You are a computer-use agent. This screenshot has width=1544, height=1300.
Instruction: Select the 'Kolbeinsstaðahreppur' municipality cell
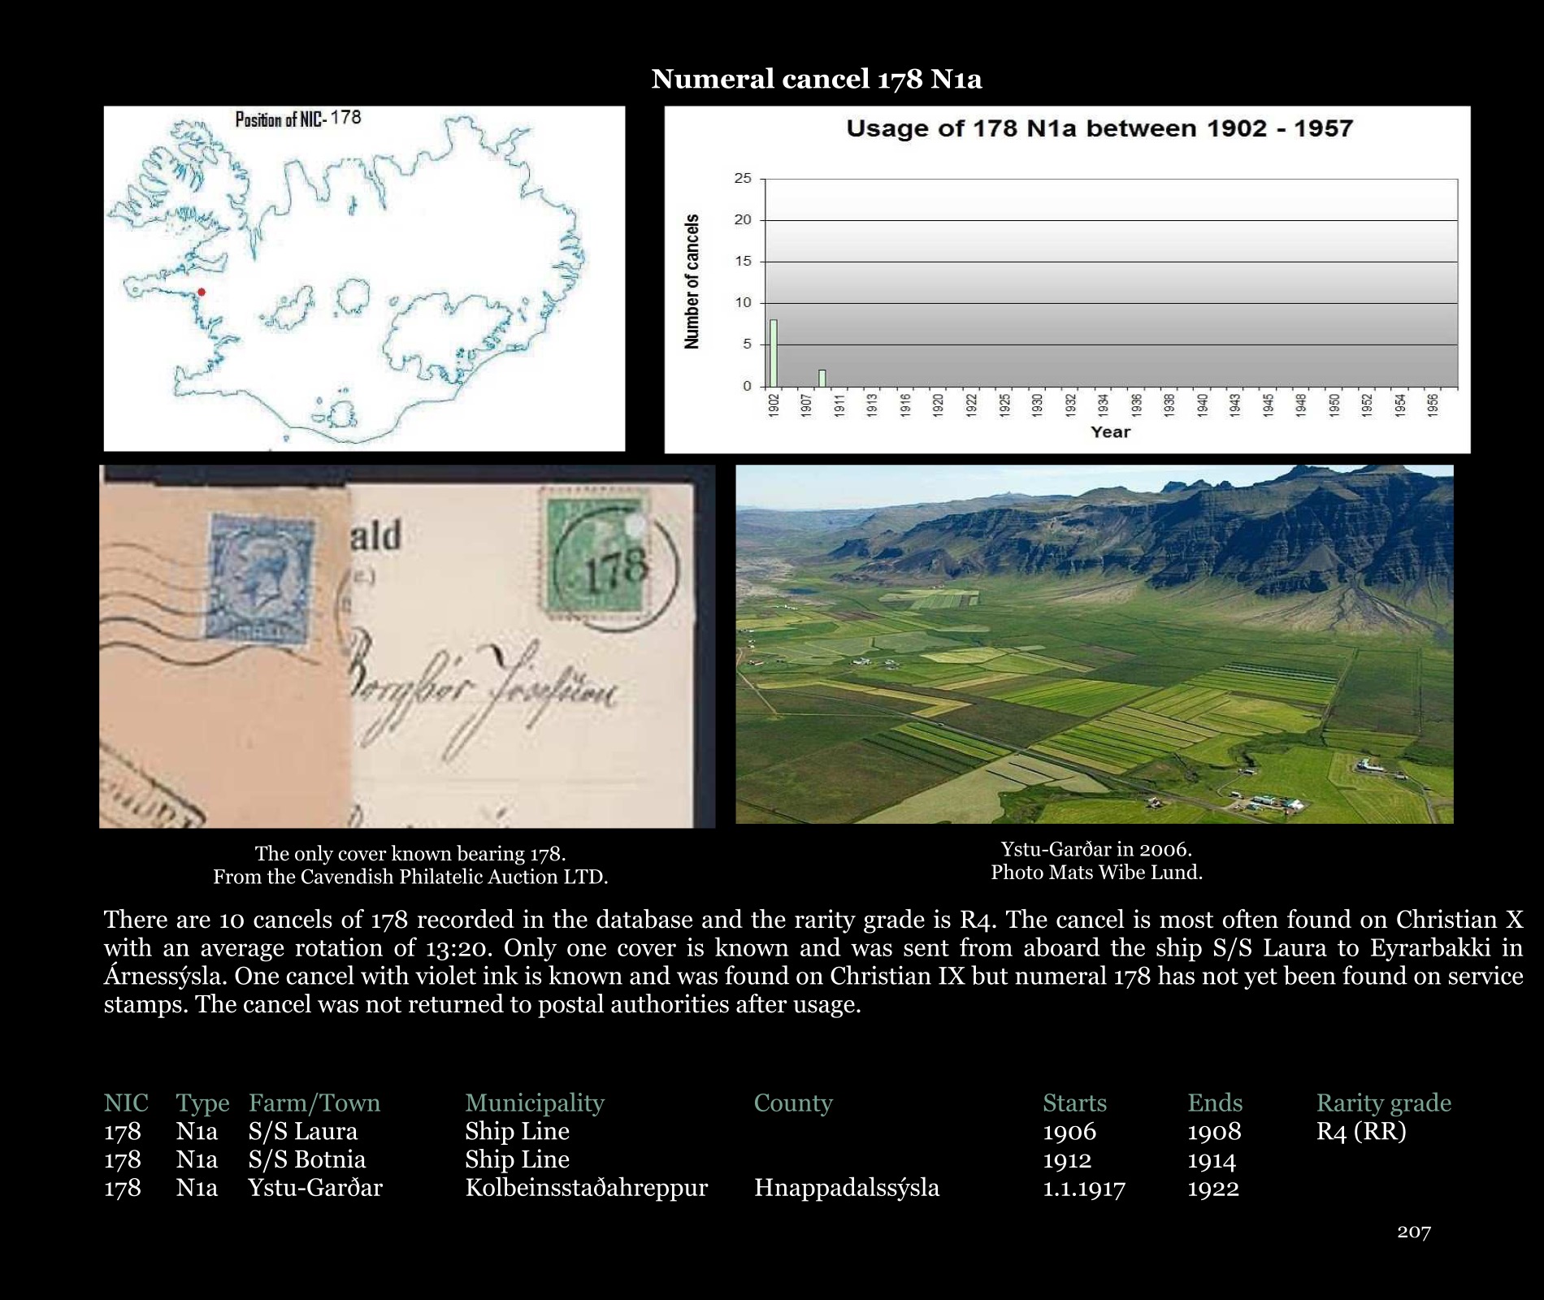pos(586,1188)
